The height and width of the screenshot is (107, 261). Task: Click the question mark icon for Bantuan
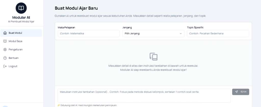pos(5,58)
